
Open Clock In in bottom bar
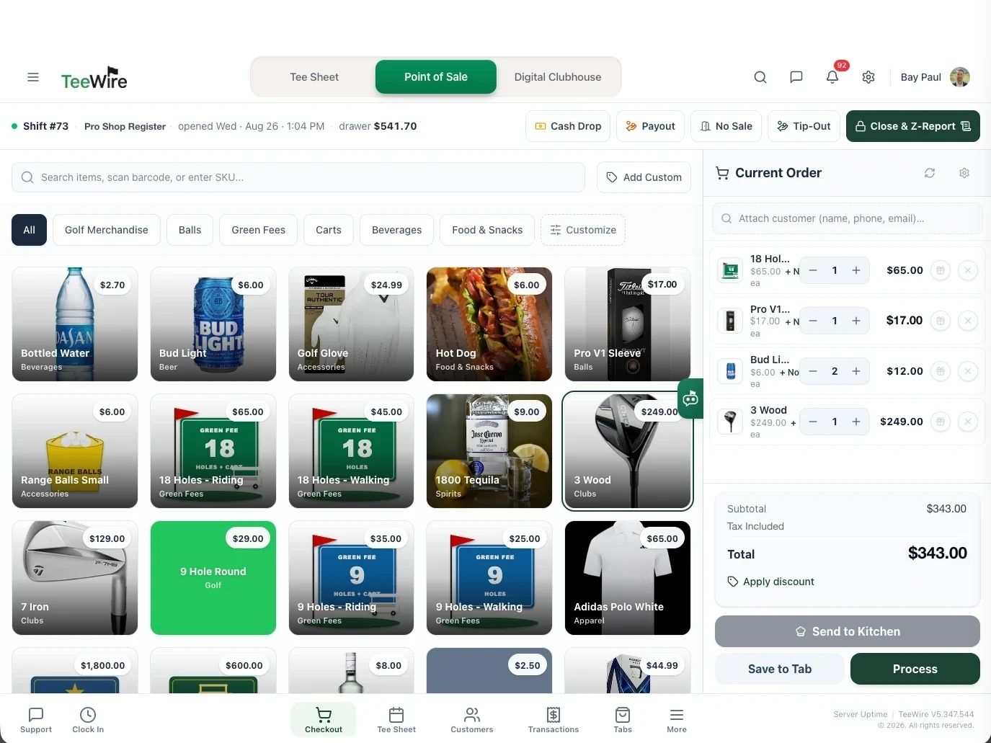point(88,719)
